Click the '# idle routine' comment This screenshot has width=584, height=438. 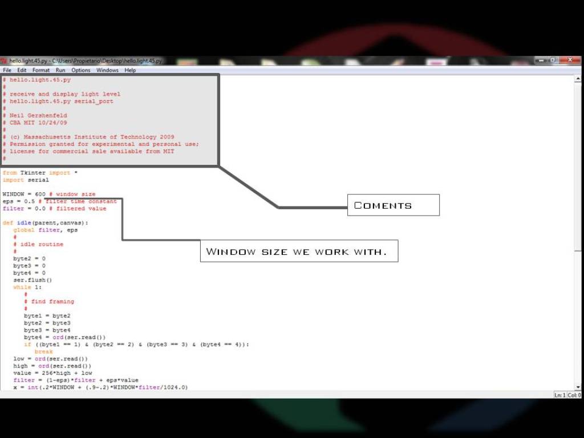pos(38,244)
